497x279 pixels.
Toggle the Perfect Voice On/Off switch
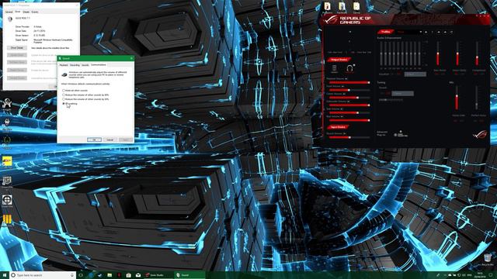point(478,121)
